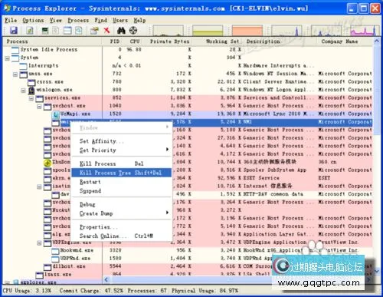Collapse the inetinfo tree node
This screenshot has width=383, height=297.
[39, 187]
